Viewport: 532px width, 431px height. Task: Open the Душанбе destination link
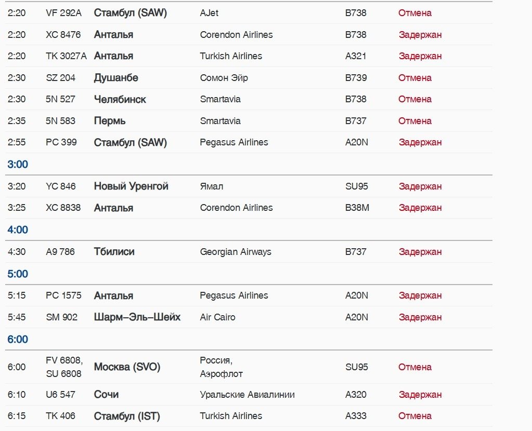(116, 78)
